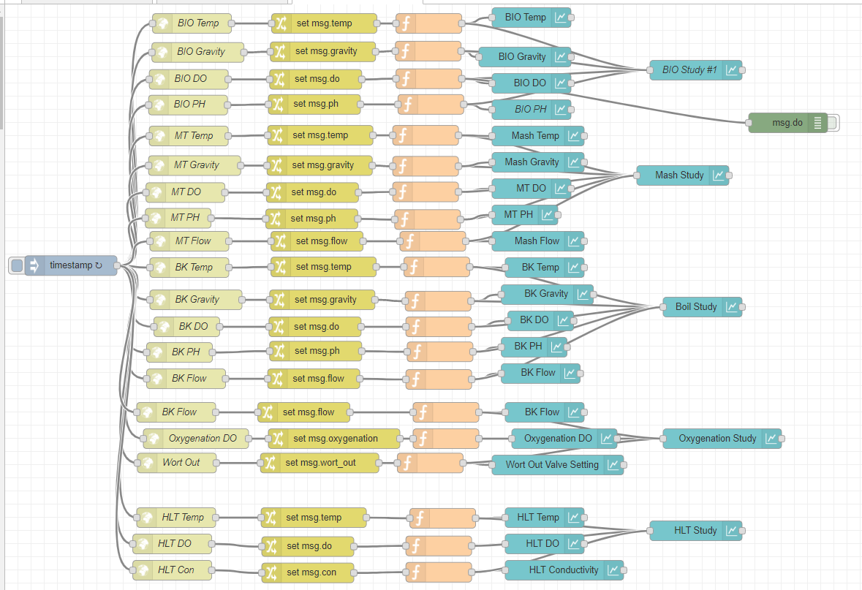Select the BK PH chart node label
This screenshot has width=862, height=590.
[x=528, y=346]
